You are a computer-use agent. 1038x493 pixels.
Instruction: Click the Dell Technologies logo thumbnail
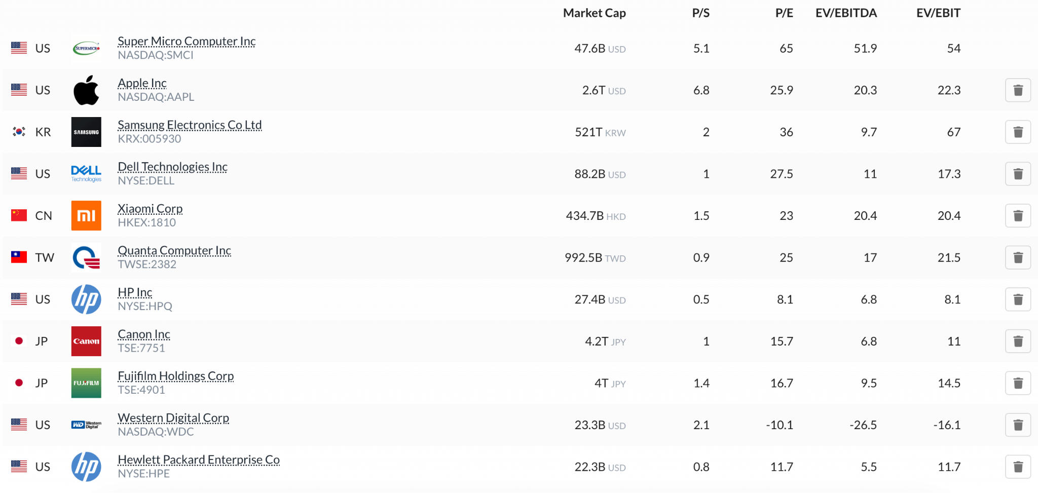[86, 174]
